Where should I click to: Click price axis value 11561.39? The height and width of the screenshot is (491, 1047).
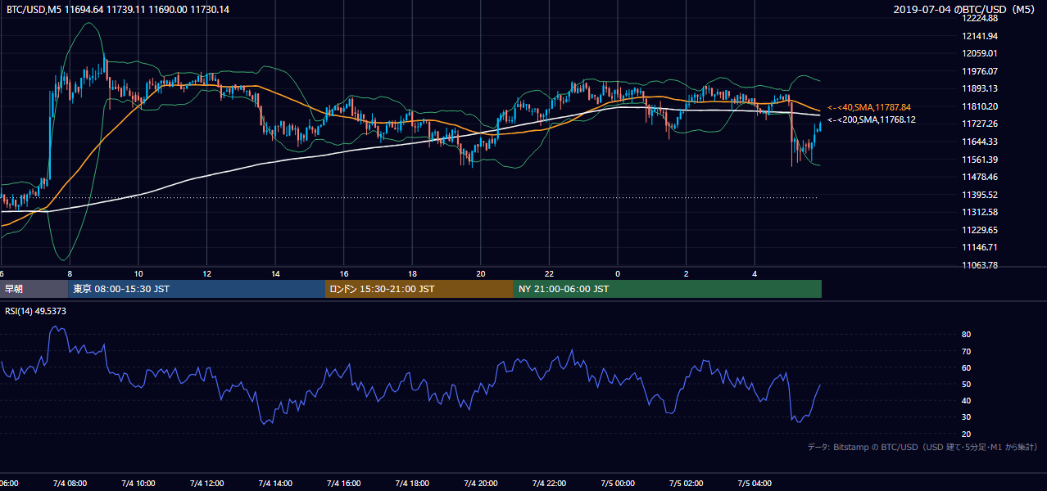(981, 160)
